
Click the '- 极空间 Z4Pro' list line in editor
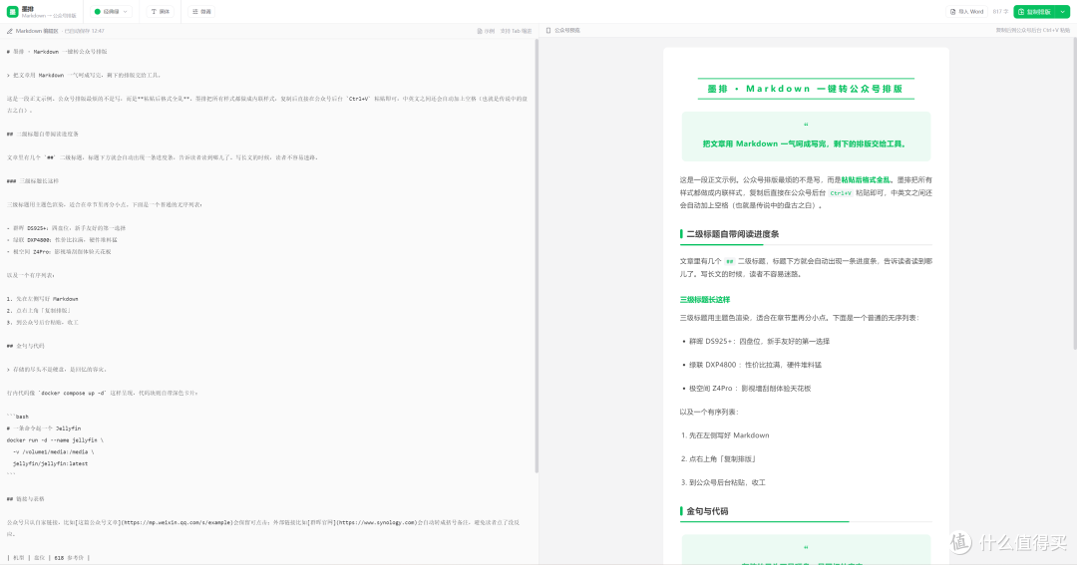[x=59, y=251]
